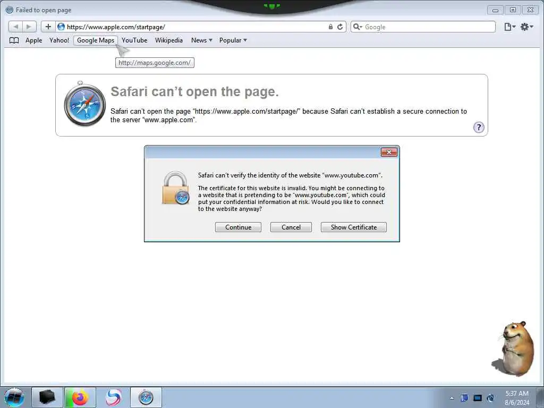This screenshot has height=408, width=544.
Task: Open the Safari settings gear menu
Action: point(526,27)
